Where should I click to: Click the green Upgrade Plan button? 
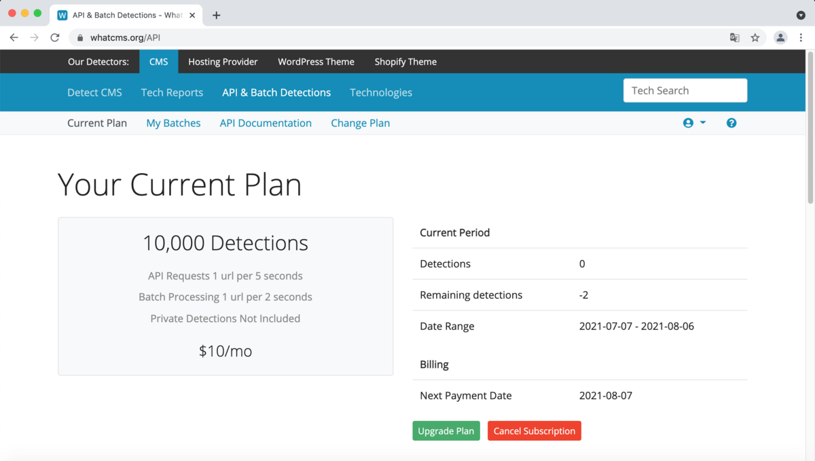[446, 431]
